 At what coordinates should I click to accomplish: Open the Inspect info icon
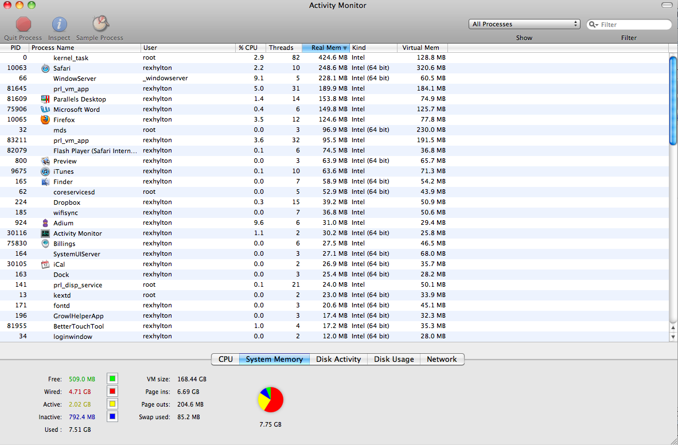click(x=59, y=24)
